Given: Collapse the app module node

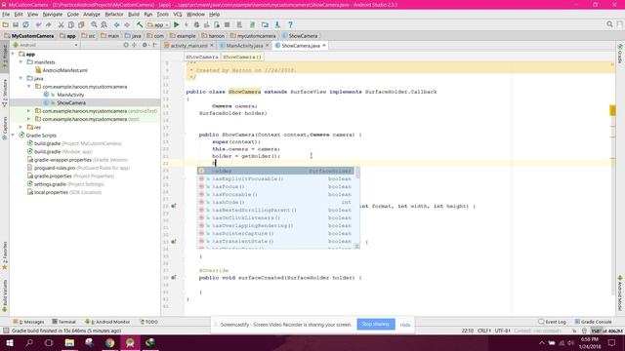Looking at the screenshot, I should (x=13, y=54).
